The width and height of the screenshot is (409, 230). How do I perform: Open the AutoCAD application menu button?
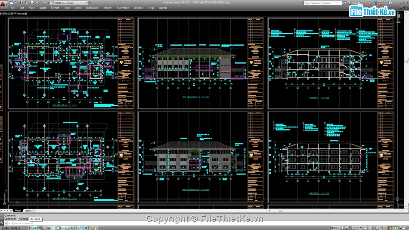click(4, 4)
